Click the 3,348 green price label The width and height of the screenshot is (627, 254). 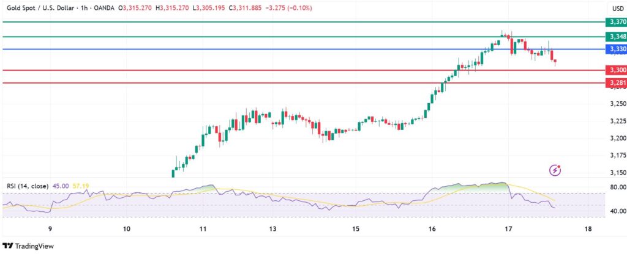click(615, 37)
